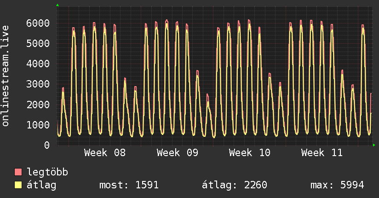Click the legtöbb legend label
The height and width of the screenshot is (198, 379).
tap(47, 172)
